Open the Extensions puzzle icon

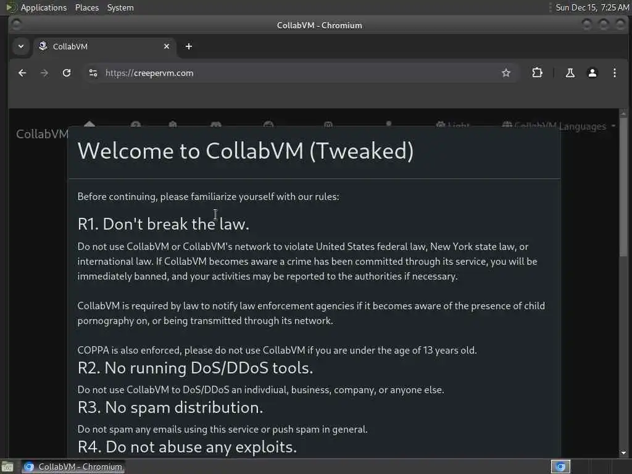537,73
